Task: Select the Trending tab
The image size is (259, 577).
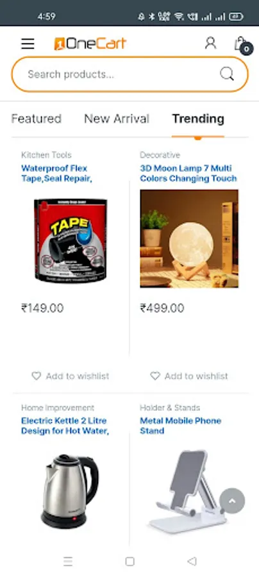Action: coord(198,119)
